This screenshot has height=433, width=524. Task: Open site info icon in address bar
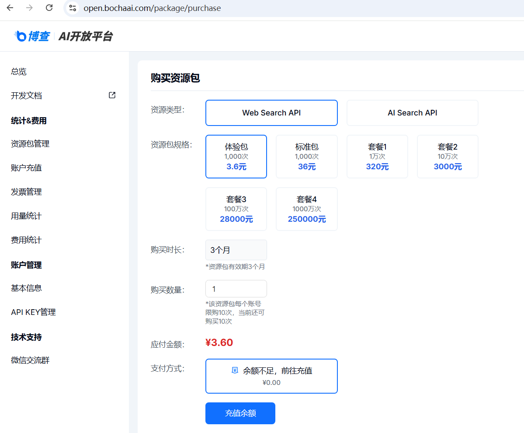[x=73, y=8]
